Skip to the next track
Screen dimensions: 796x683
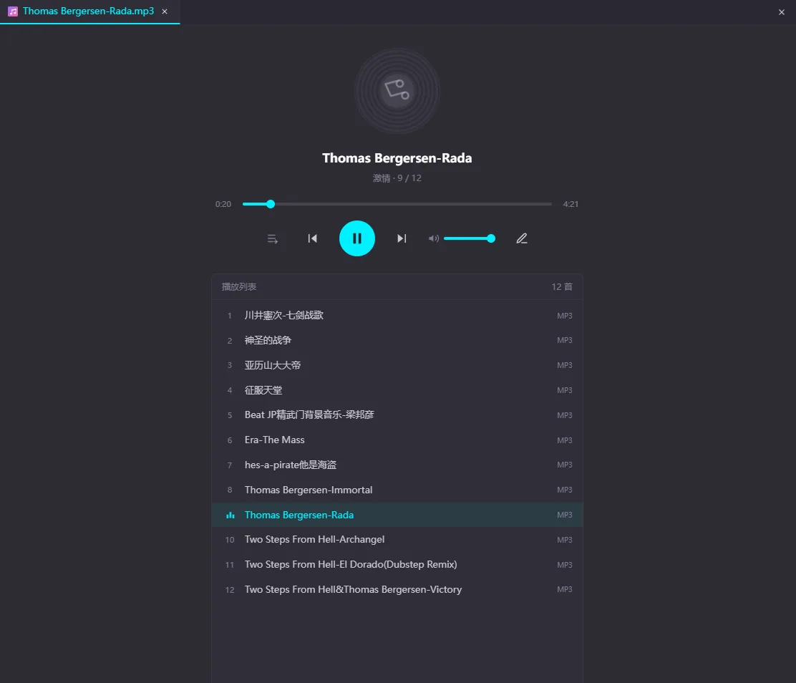[402, 238]
